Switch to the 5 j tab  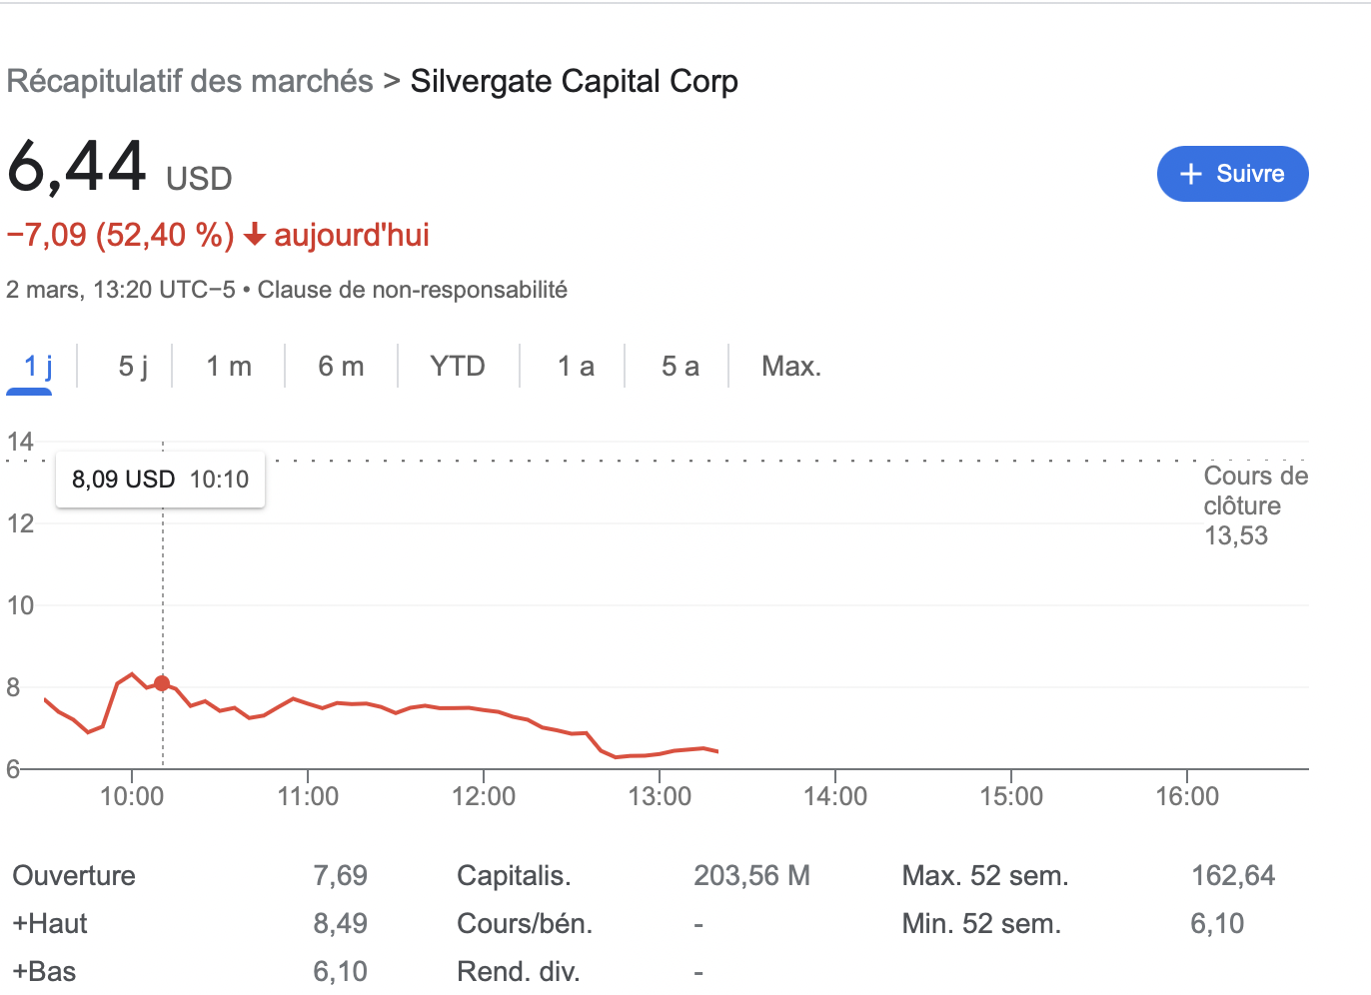pos(133,367)
